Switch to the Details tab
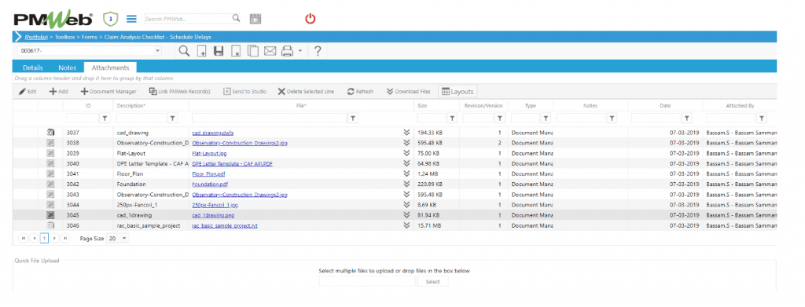Viewport: 805px width, 307px height. 33,68
